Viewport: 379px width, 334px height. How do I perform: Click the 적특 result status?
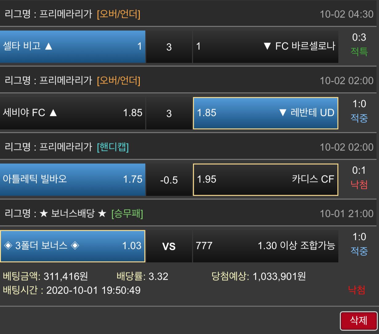click(x=359, y=52)
